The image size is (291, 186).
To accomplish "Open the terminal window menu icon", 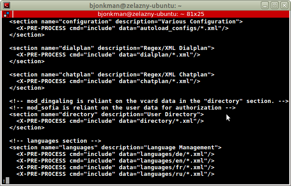I will tap(6, 5).
